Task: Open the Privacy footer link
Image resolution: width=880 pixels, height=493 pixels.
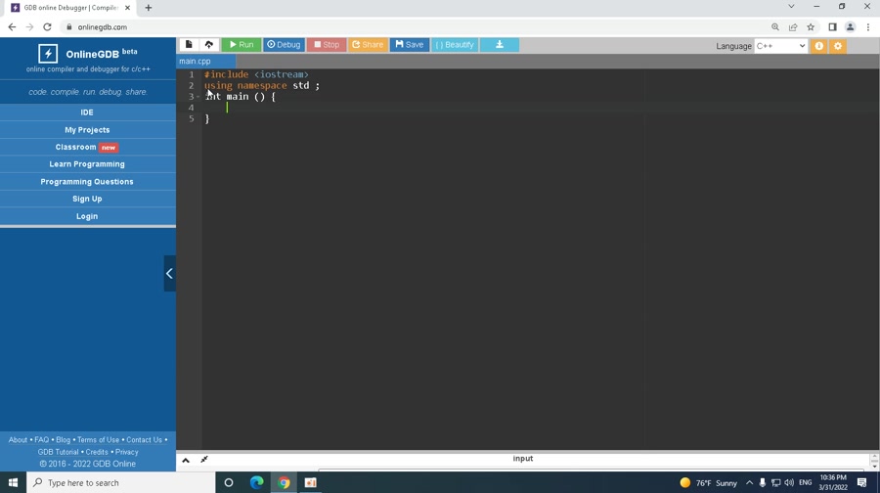Action: [127, 452]
